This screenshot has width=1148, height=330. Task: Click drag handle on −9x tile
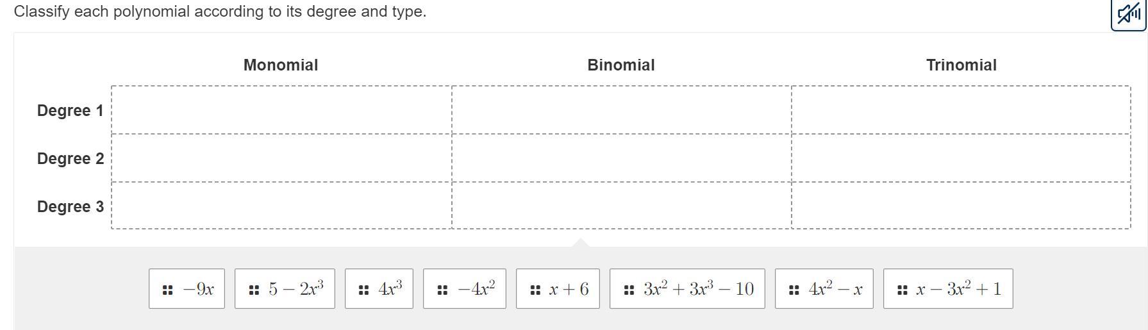[168, 290]
